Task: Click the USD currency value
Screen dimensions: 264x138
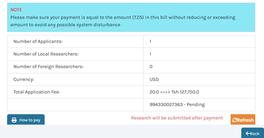Action: 154,80
